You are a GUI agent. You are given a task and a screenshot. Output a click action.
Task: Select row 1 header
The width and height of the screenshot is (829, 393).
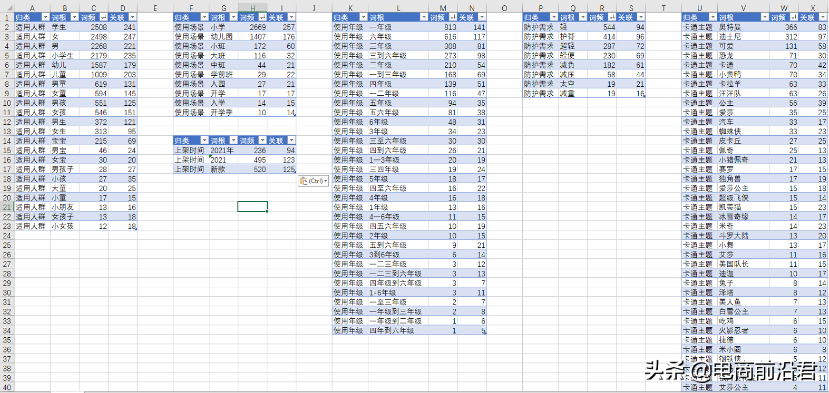click(7, 17)
